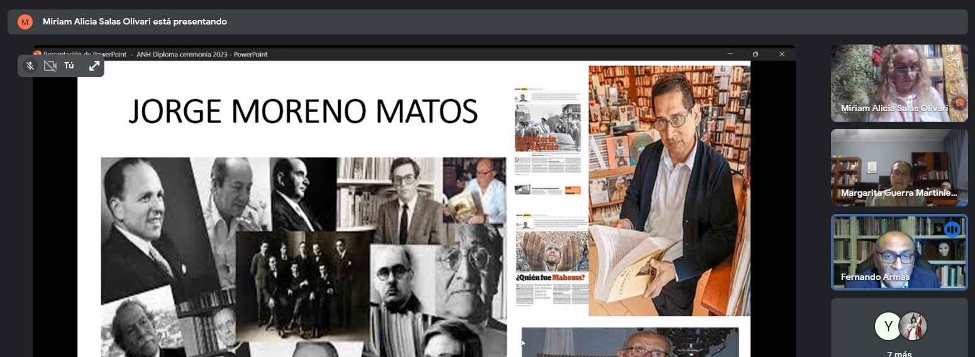Click the orange "M" presenter avatar

pos(25,22)
